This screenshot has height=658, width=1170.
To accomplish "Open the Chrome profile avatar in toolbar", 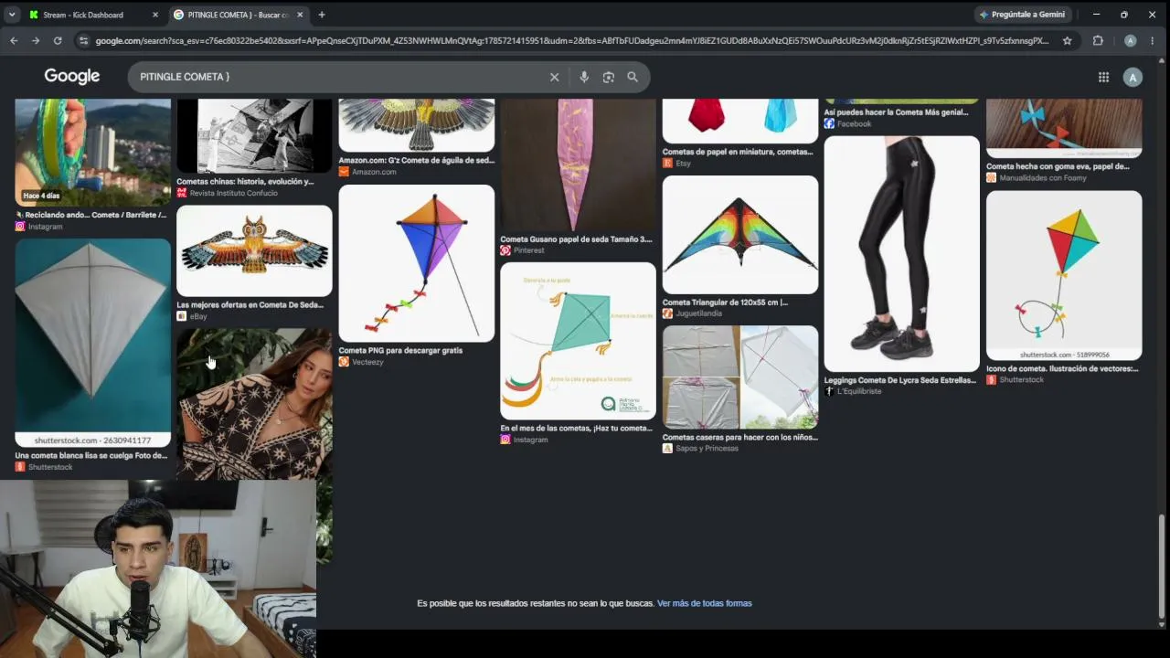I will click(1131, 40).
